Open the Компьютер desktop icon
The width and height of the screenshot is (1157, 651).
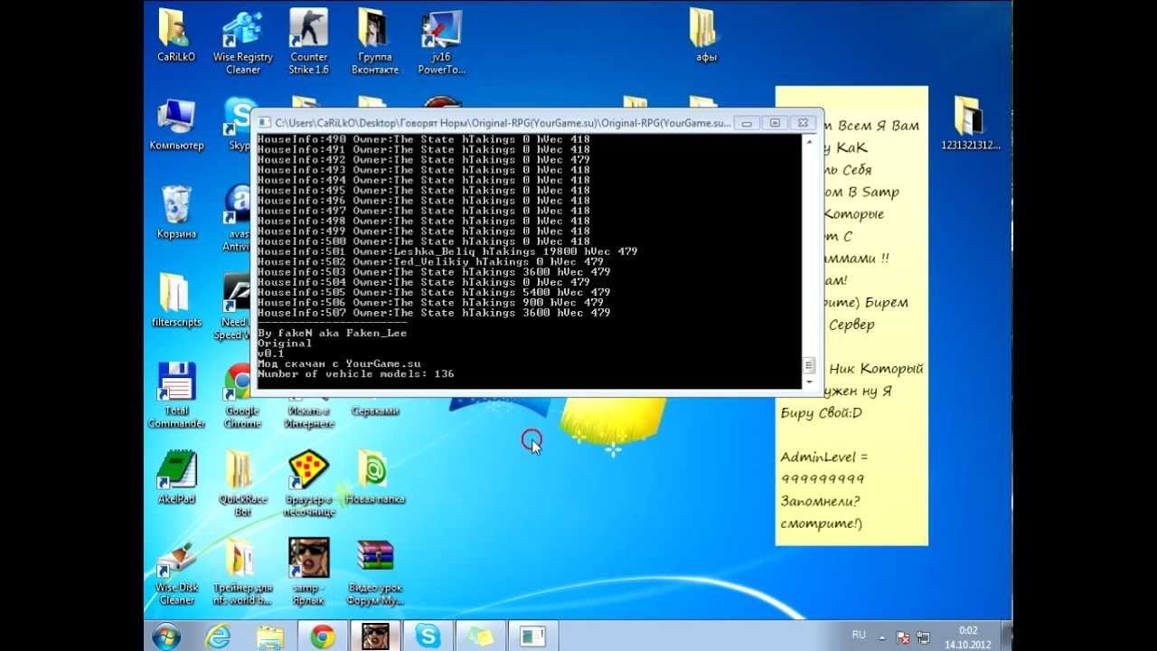coord(176,125)
